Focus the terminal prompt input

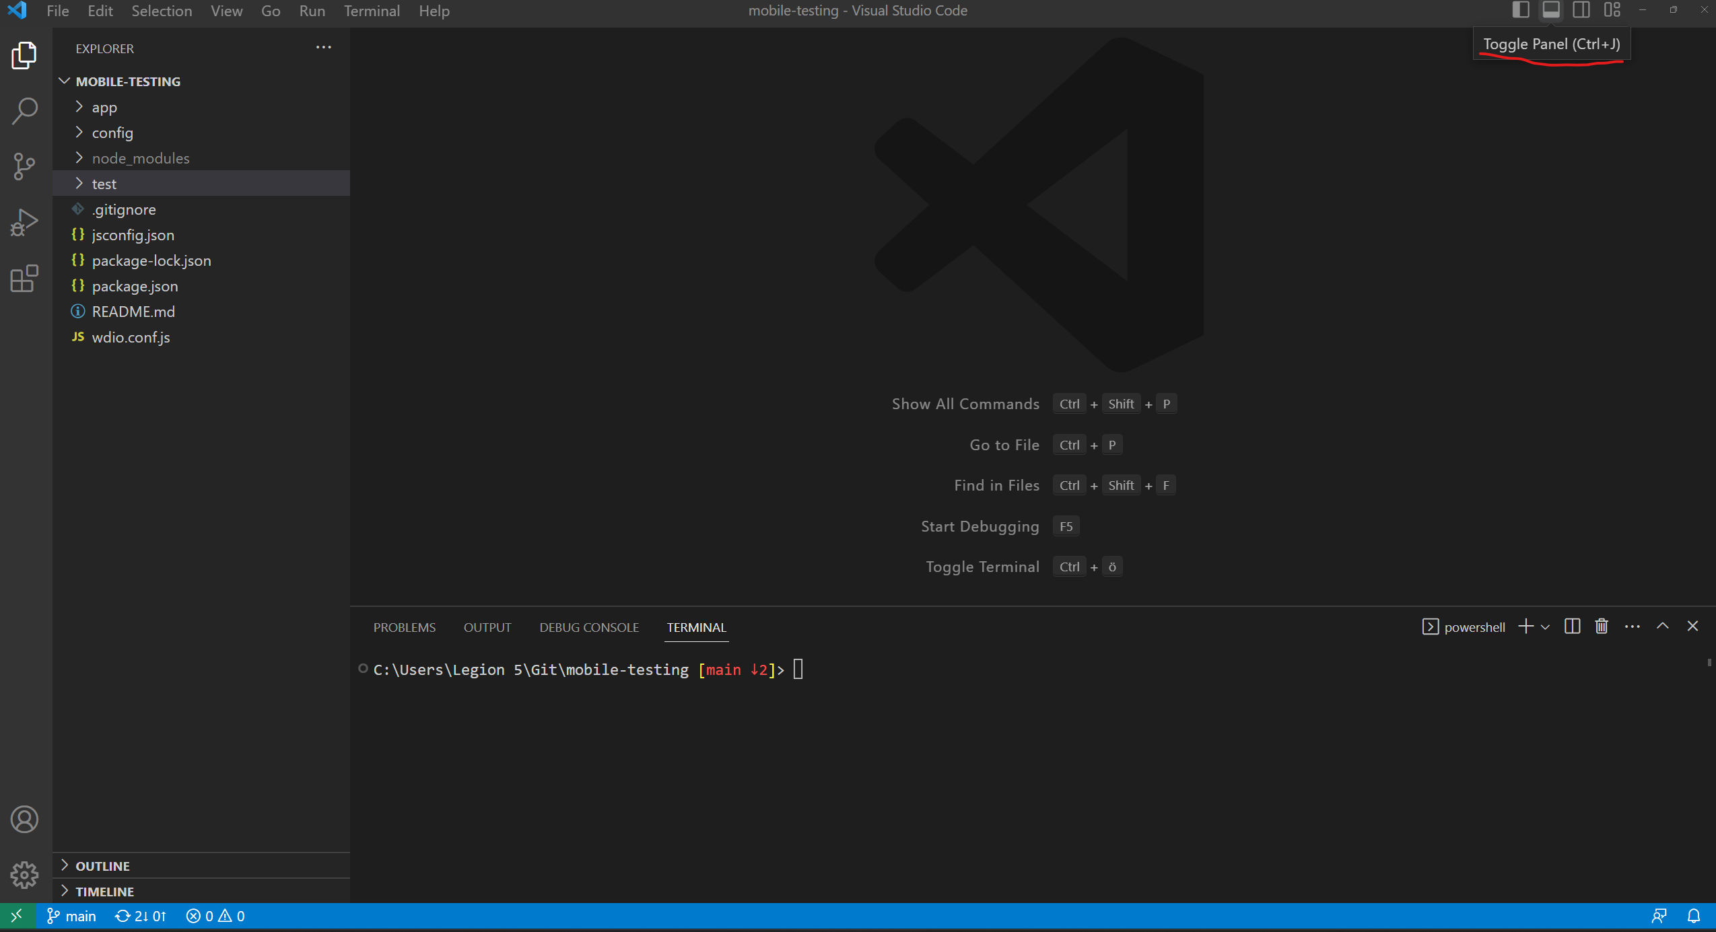pos(798,670)
